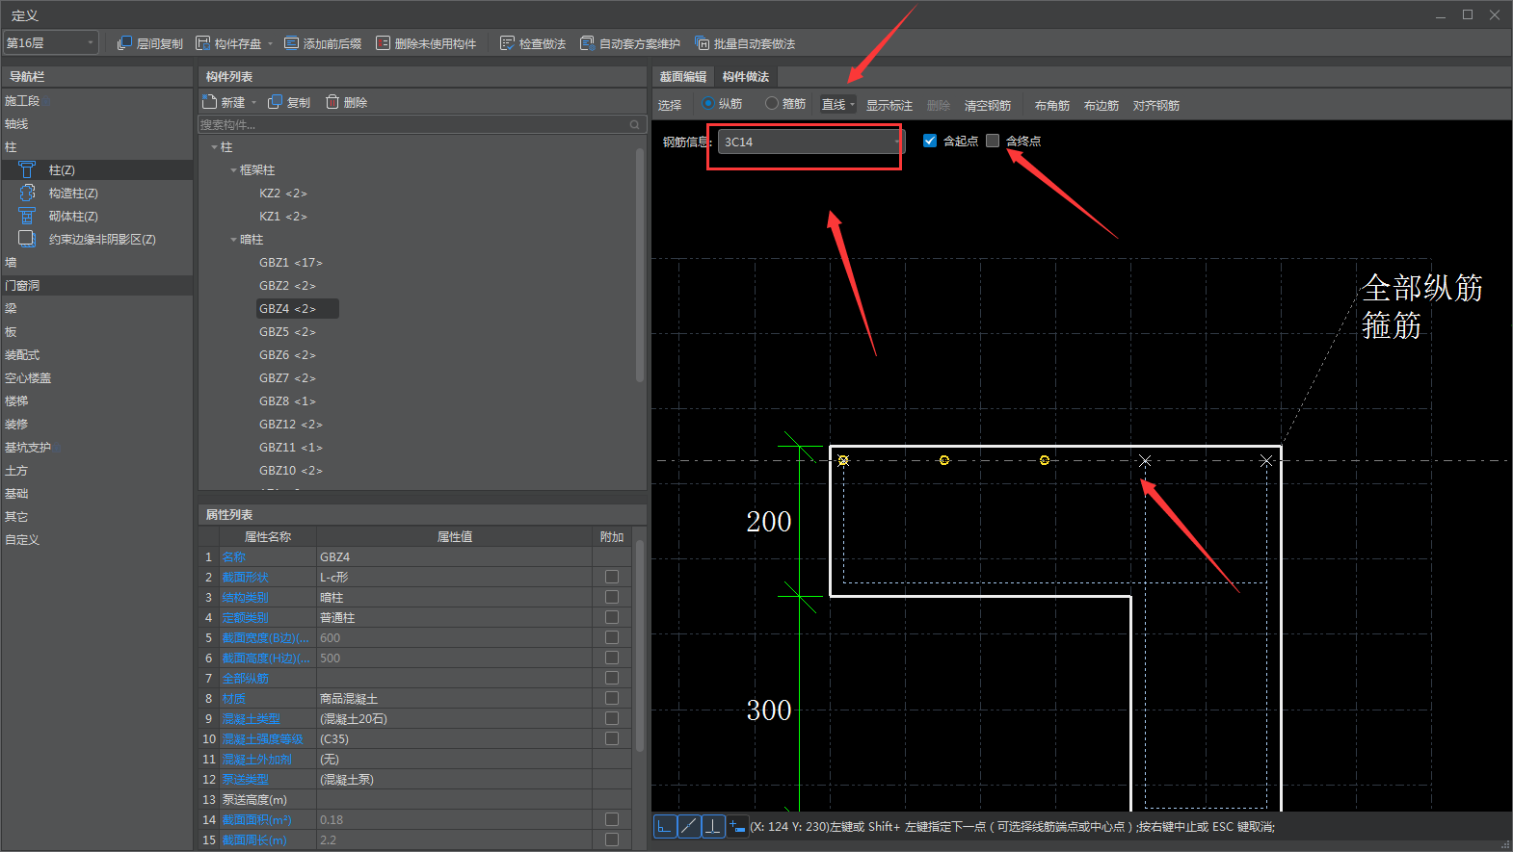Toggle the orthogonal snap icon in the status bar
Screen dimensions: 1513x852
point(665,826)
